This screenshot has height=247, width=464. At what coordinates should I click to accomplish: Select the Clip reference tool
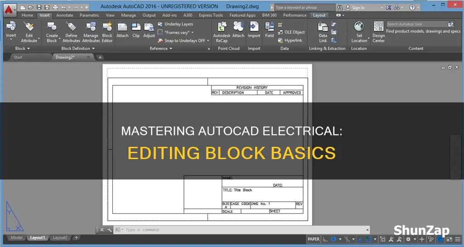[136, 29]
